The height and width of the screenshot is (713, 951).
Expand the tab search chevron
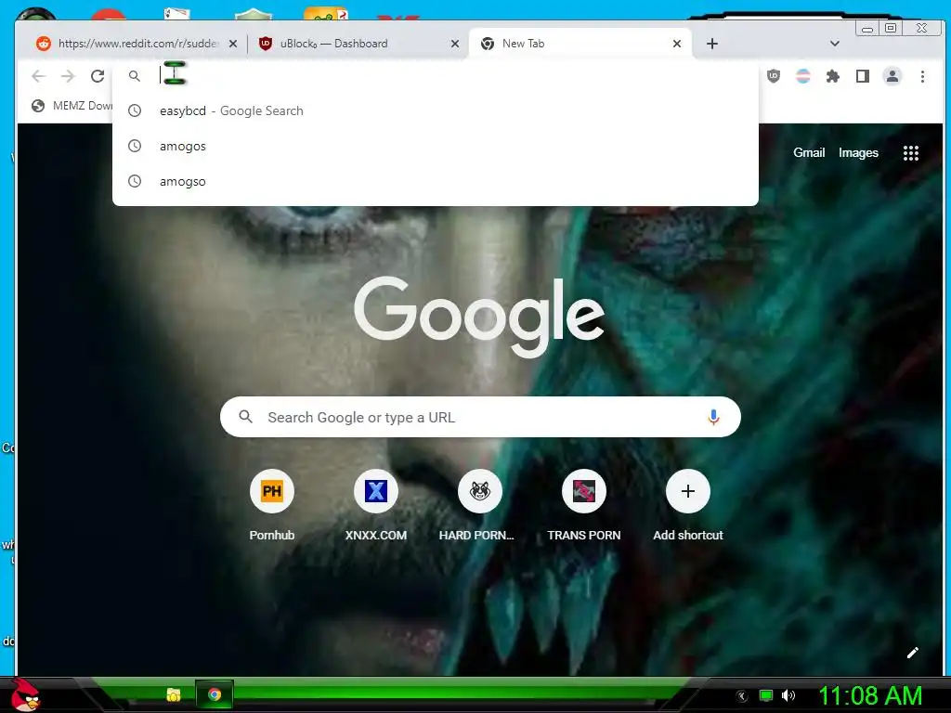click(835, 44)
